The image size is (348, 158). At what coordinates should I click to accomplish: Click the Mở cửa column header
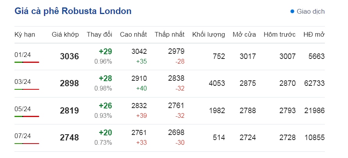point(244,34)
